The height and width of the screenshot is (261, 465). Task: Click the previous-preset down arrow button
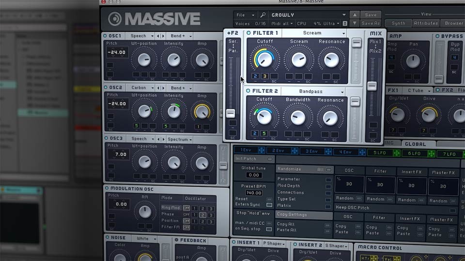pyautogui.click(x=355, y=23)
